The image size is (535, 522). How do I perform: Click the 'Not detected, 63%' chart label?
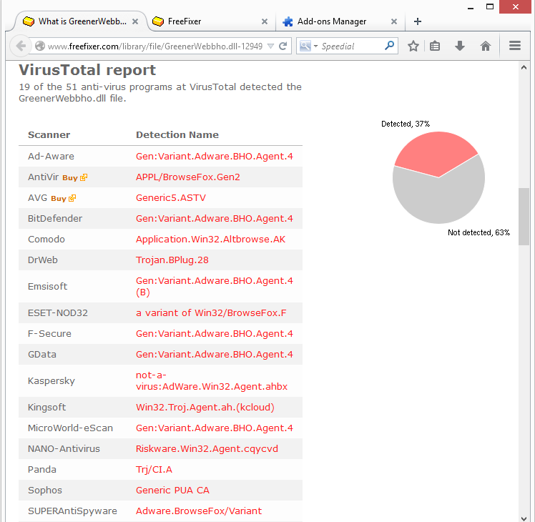(x=478, y=232)
